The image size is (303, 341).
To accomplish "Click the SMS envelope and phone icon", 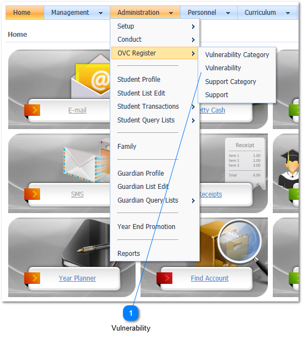I will (87, 160).
